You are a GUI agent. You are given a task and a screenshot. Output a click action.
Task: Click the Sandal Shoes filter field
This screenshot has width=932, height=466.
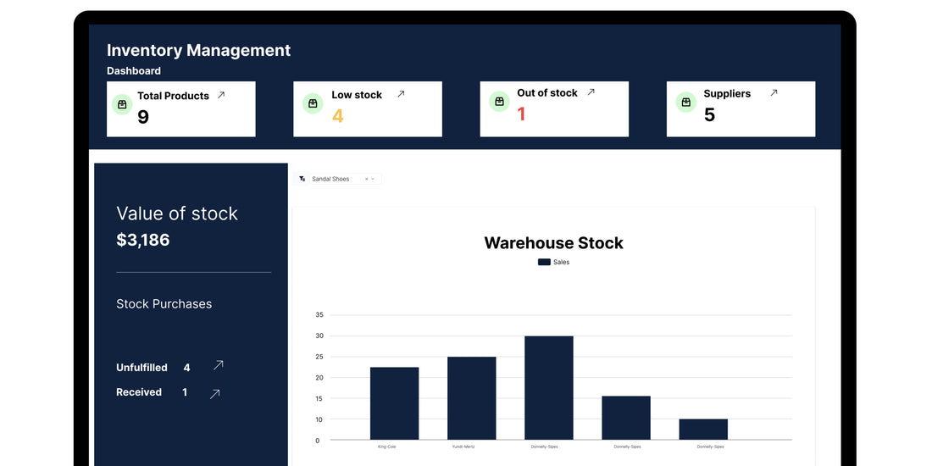335,179
